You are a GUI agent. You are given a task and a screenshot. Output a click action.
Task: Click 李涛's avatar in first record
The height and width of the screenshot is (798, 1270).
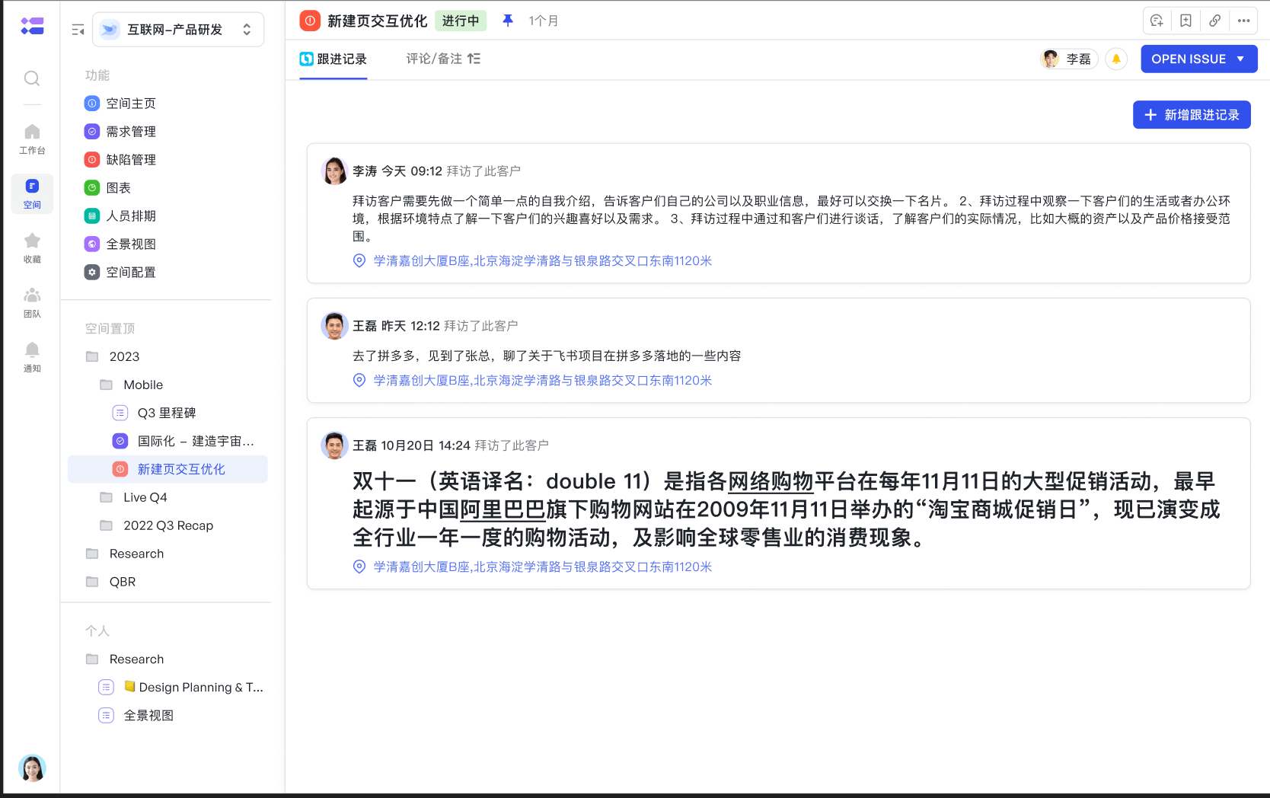point(334,171)
